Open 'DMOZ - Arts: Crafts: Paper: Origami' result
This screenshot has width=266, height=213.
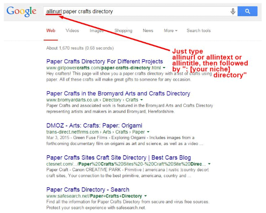click(94, 125)
